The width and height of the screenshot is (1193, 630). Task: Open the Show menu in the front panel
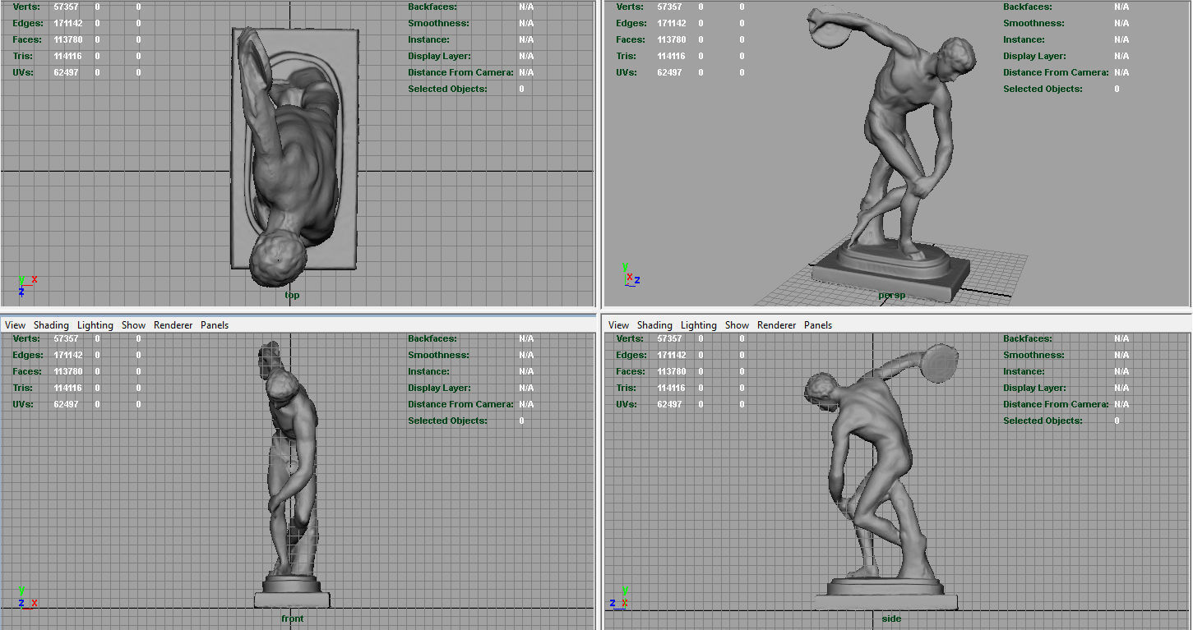coord(133,325)
